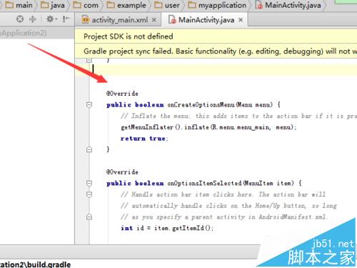Click 'Gradle project sync failed' notification text
This screenshot has width=357, height=268.
point(220,51)
